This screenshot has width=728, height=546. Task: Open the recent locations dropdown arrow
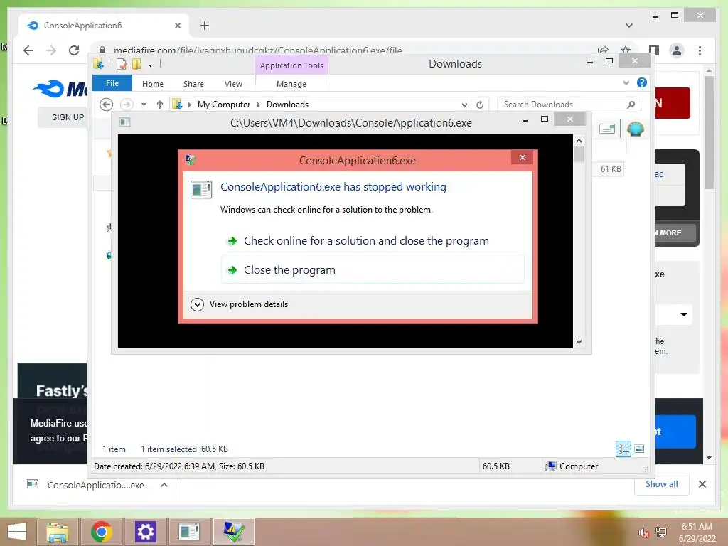[144, 105]
